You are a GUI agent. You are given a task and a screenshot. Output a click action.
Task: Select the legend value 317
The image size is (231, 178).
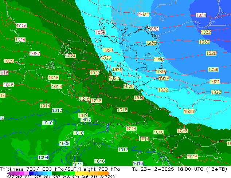click(104, 177)
